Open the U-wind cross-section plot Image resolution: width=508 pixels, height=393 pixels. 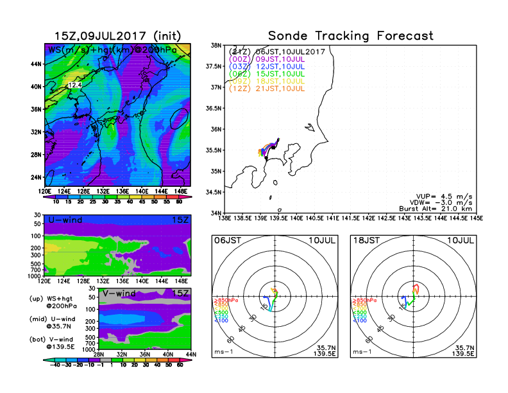point(117,245)
